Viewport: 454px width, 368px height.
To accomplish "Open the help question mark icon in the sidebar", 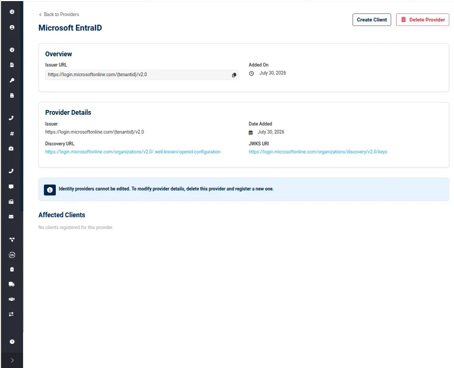I will click(x=12, y=342).
